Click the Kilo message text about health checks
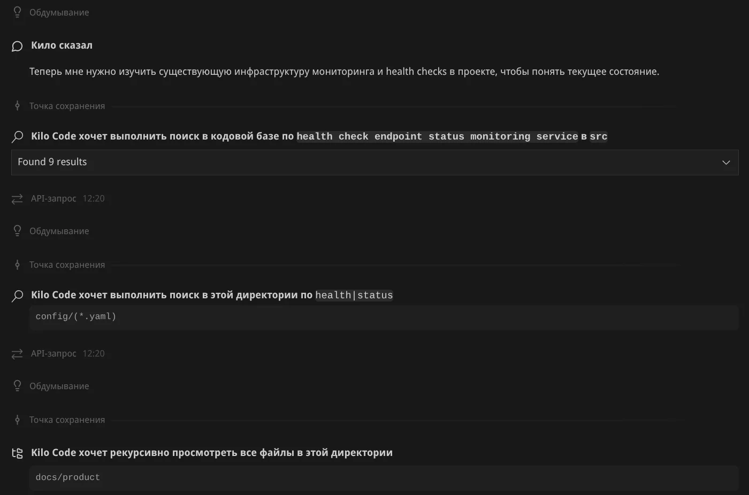The image size is (749, 495). [x=344, y=72]
